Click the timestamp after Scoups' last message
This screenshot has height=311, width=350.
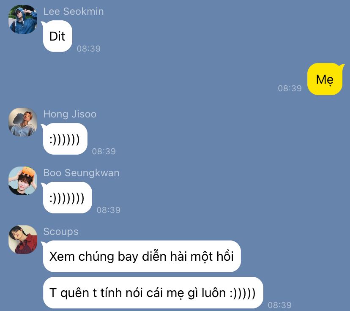(x=280, y=305)
